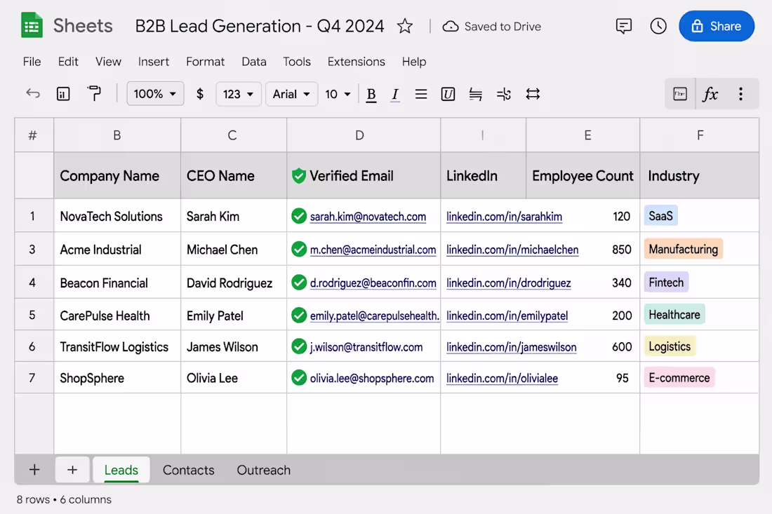
Task: Open m.chen@acmeindustrial.com email link
Action: pos(373,250)
